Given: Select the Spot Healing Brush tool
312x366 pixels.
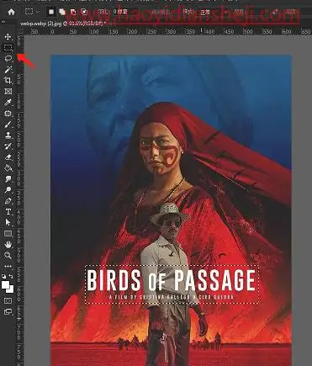Looking at the screenshot, I should (8, 114).
